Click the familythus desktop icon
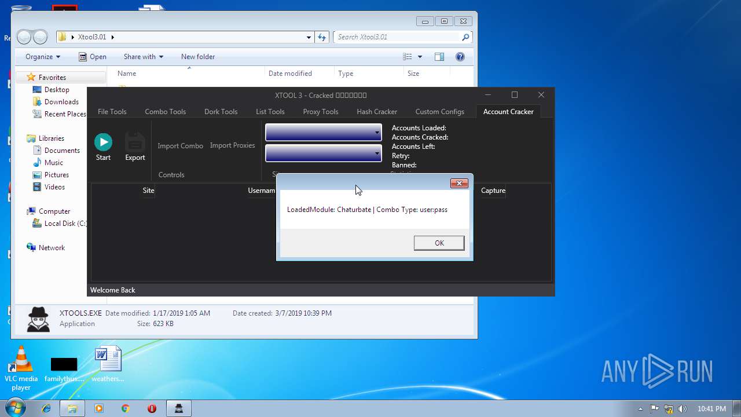Image resolution: width=741 pixels, height=417 pixels. pyautogui.click(x=64, y=368)
